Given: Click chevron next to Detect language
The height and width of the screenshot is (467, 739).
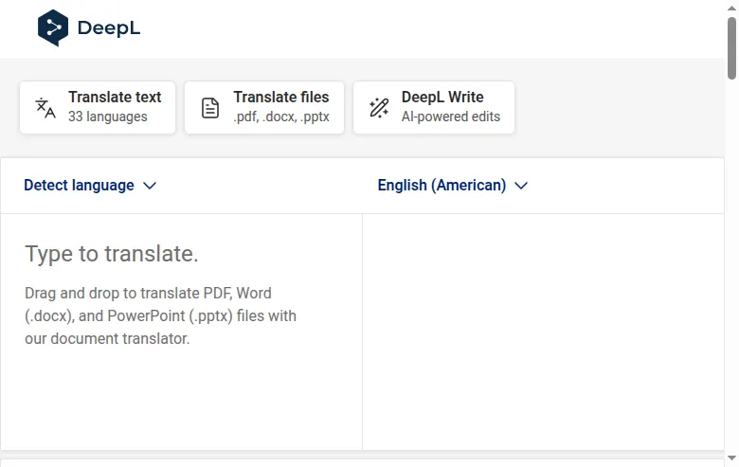Looking at the screenshot, I should click(x=150, y=186).
